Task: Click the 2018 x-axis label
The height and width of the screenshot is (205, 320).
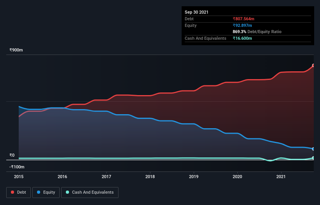Action: 150,177
